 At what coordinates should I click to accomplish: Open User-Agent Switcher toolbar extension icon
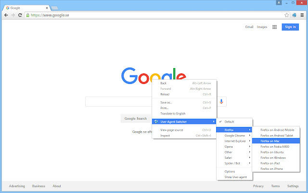(x=294, y=15)
